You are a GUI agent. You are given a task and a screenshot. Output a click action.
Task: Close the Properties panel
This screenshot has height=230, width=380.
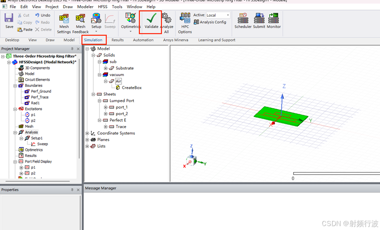[78, 190]
